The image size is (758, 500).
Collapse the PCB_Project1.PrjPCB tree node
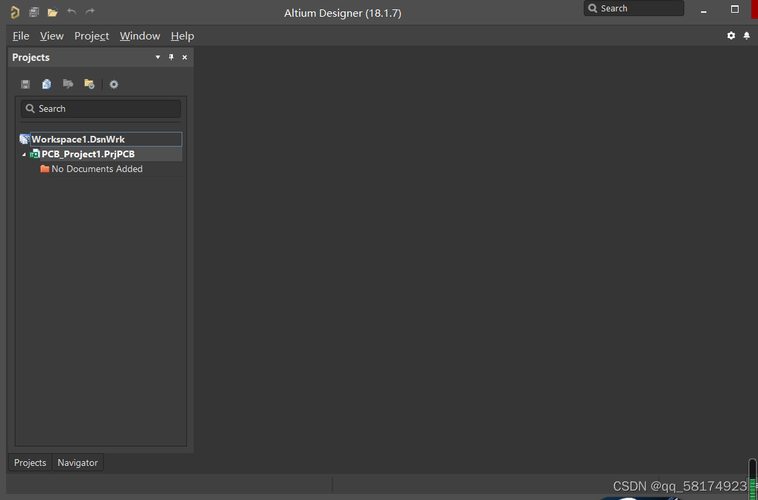pos(24,155)
